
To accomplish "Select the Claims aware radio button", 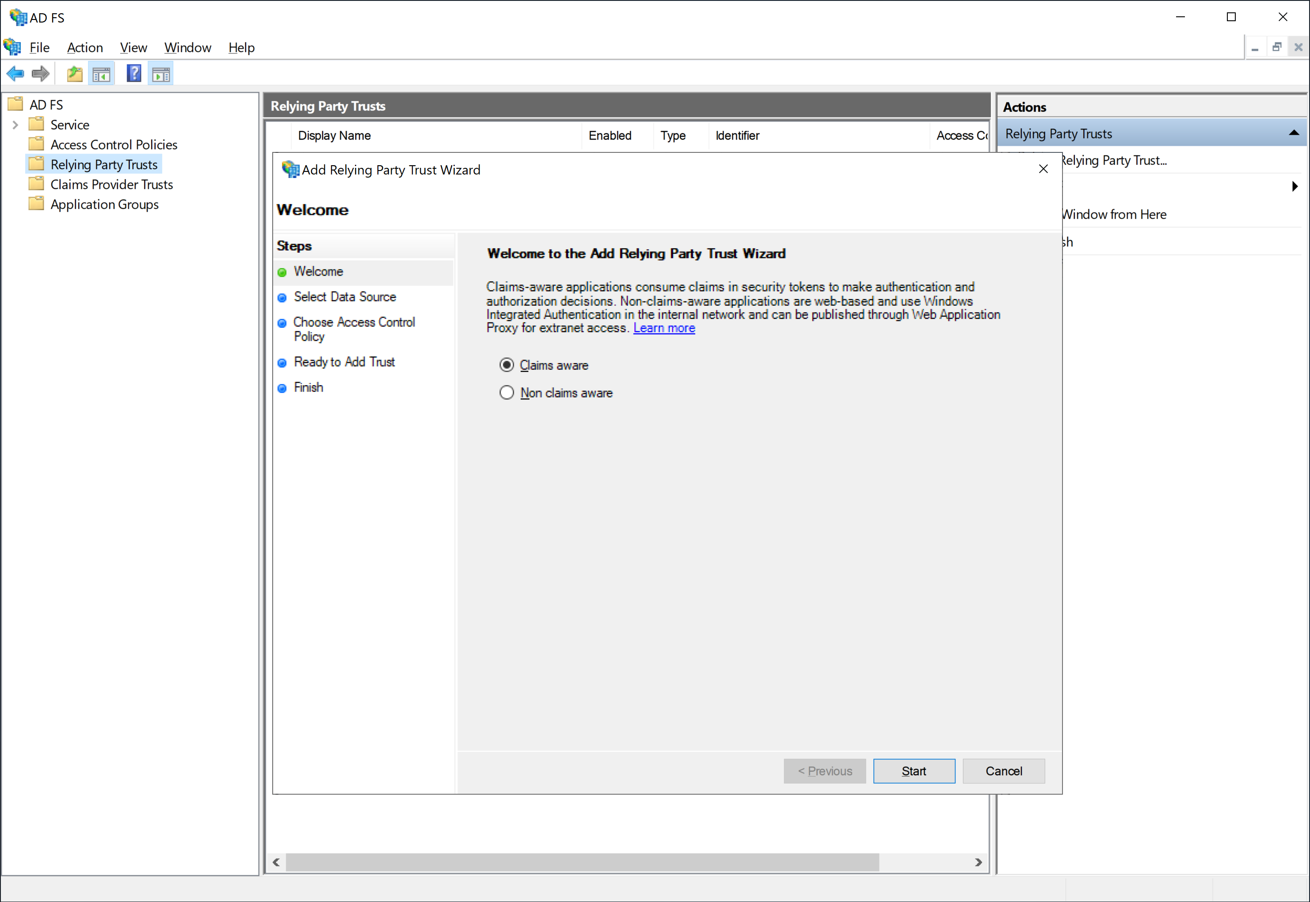I will click(x=506, y=365).
